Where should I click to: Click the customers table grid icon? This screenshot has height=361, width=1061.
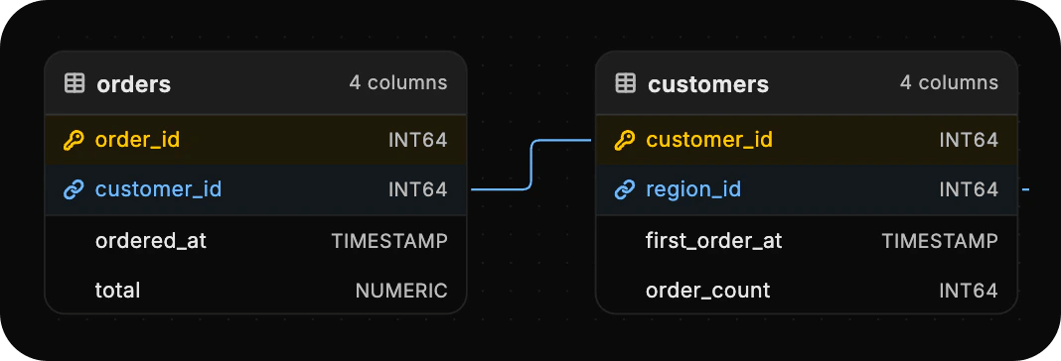(x=625, y=84)
